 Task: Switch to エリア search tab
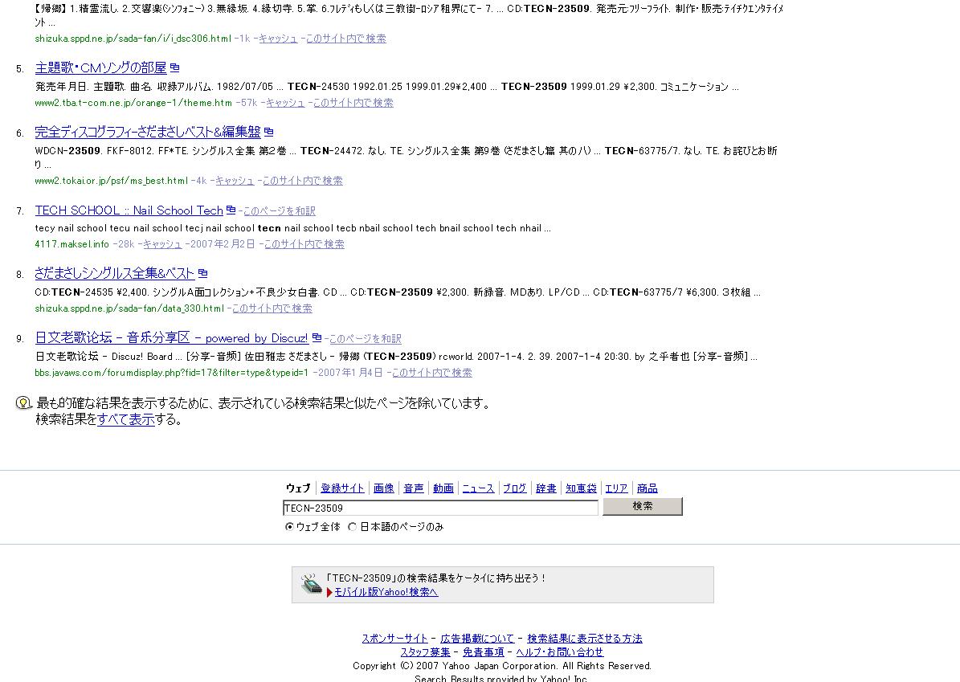point(616,488)
